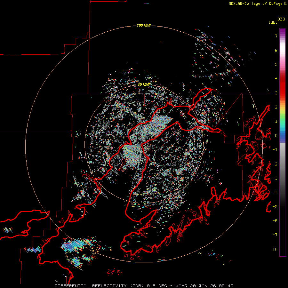This screenshot has width=288, height=288.
Task: Click the (ZDR) abbreviation in the caption
Action: 137,286
